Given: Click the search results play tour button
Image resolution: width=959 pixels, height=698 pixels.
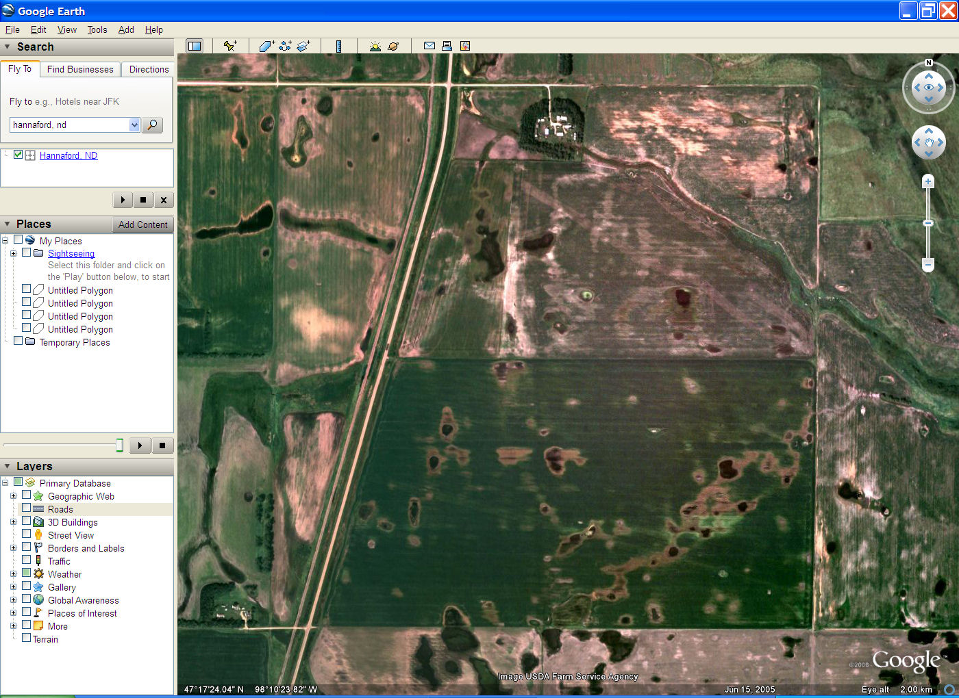Looking at the screenshot, I should (x=123, y=200).
